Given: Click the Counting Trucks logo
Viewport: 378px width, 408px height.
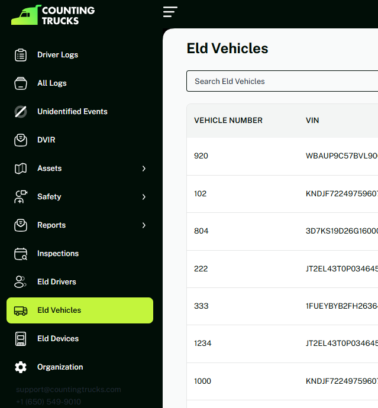Looking at the screenshot, I should (x=53, y=15).
